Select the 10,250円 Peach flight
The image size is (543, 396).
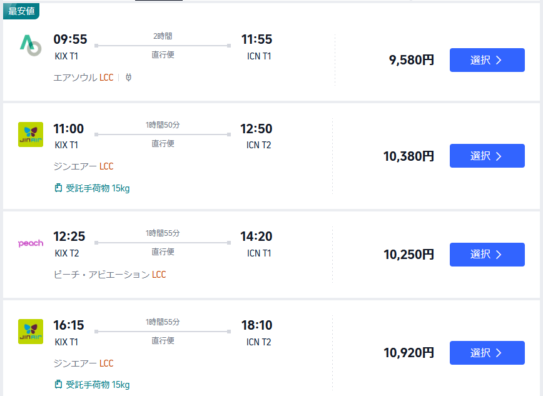487,255
